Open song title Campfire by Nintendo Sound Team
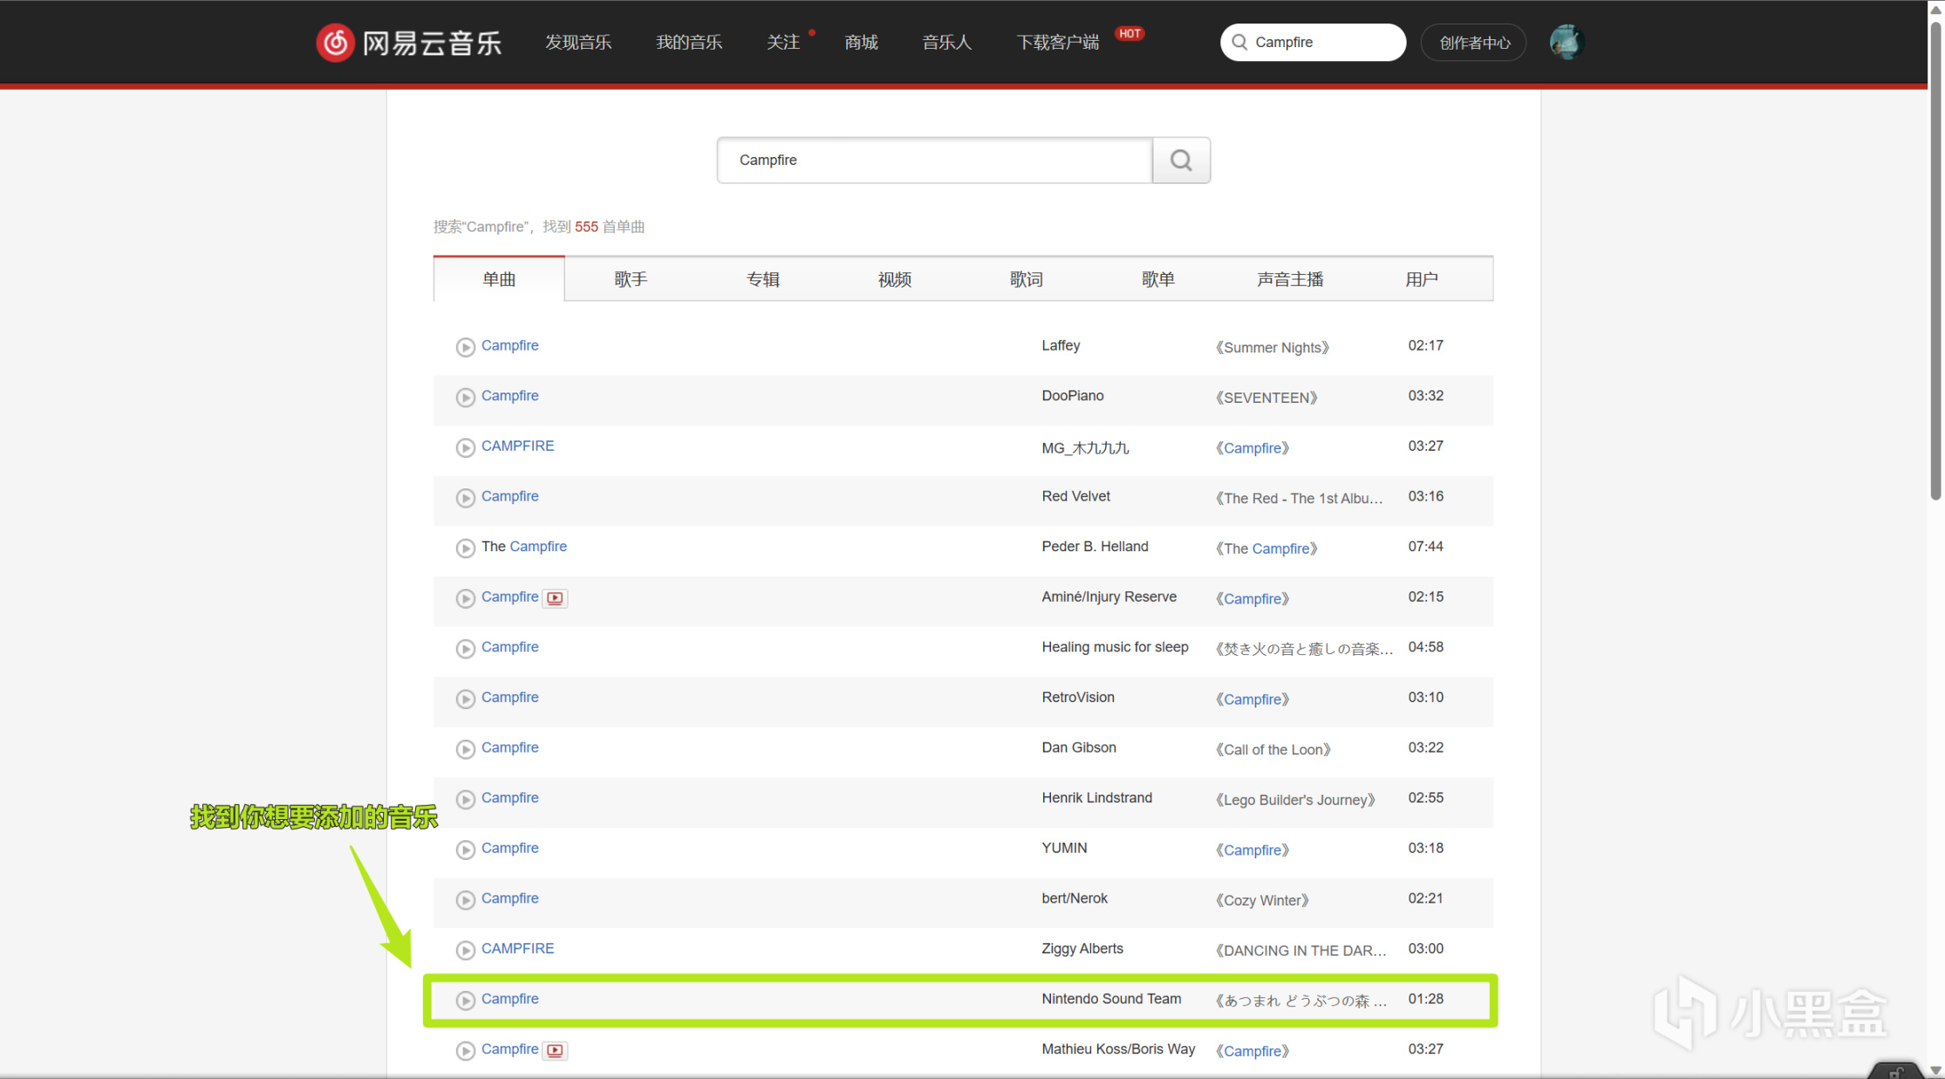1945x1079 pixels. pyautogui.click(x=510, y=999)
